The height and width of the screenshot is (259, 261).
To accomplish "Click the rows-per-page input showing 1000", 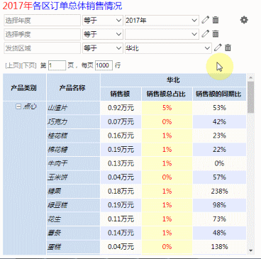I will (104, 65).
